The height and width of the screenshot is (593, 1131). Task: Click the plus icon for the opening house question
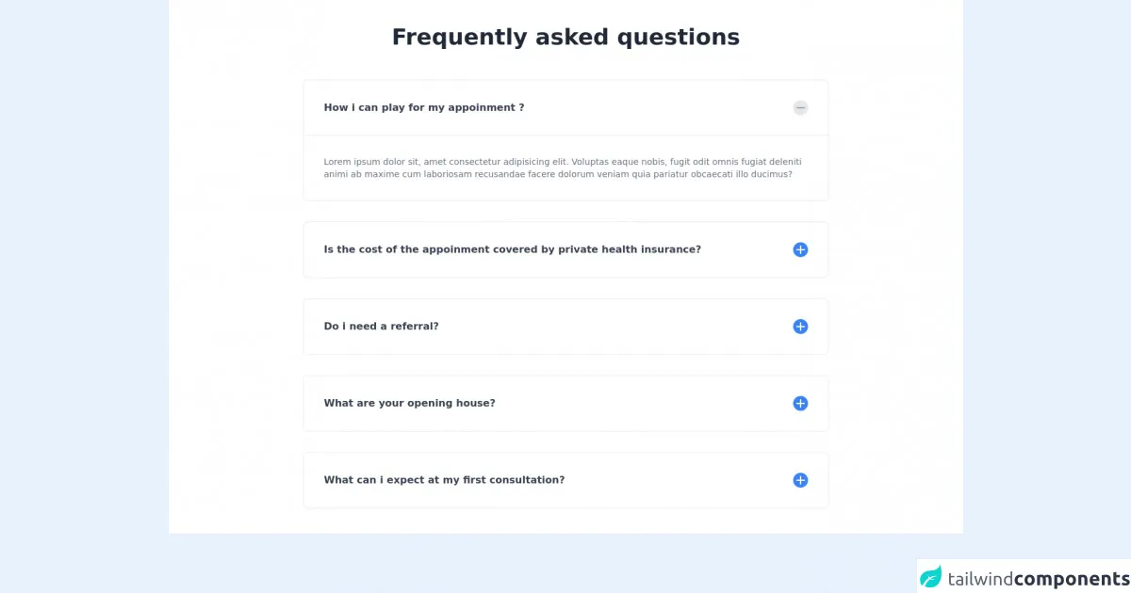[x=800, y=404]
